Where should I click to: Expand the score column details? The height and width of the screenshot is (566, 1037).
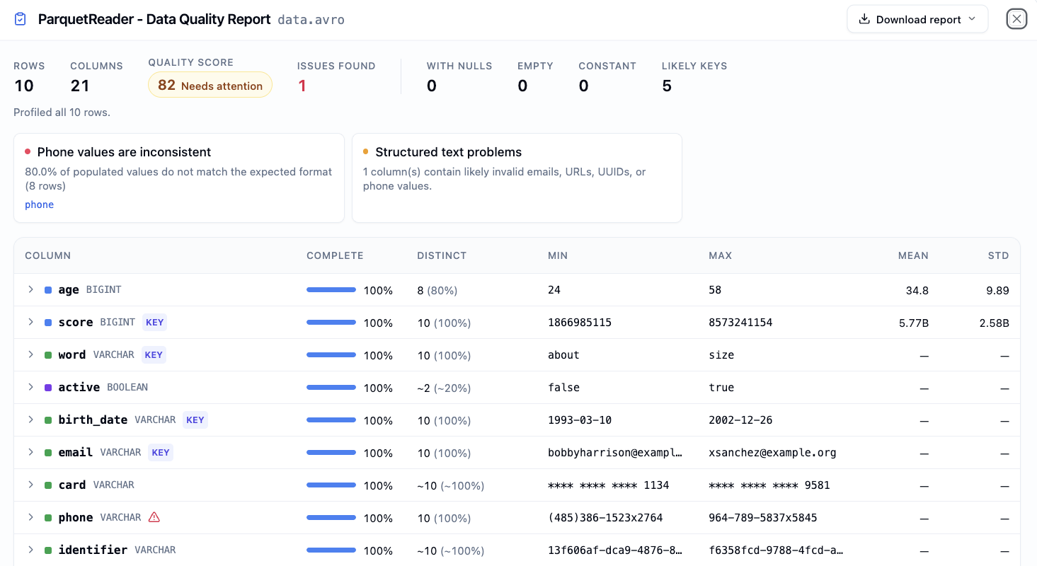pos(30,322)
